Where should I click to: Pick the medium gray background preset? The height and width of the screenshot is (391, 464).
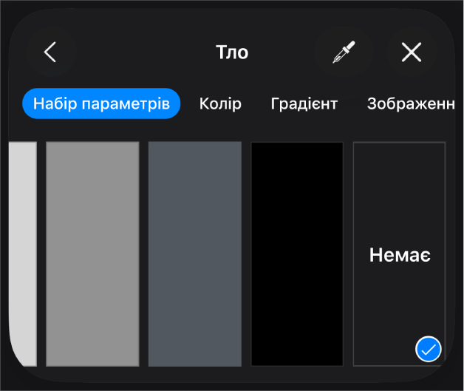tap(92, 254)
